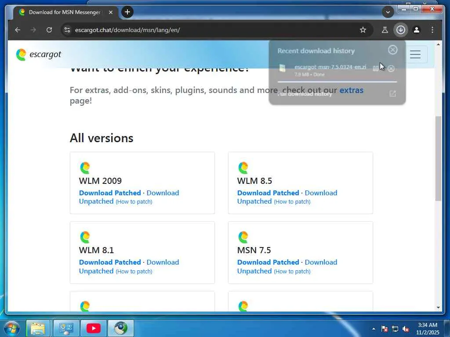
Task: Open Action Center flag icon
Action: (x=384, y=329)
